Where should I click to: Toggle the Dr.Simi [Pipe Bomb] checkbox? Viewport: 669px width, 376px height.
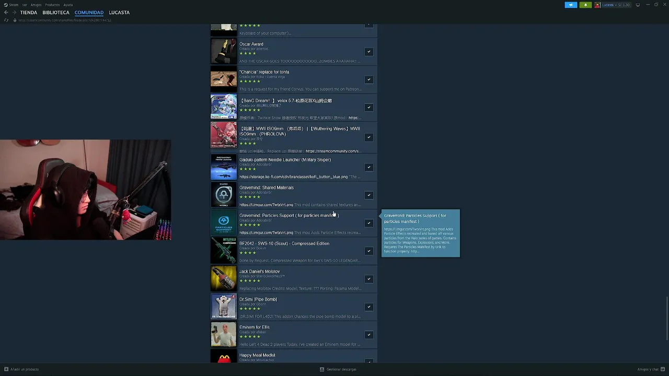point(368,307)
